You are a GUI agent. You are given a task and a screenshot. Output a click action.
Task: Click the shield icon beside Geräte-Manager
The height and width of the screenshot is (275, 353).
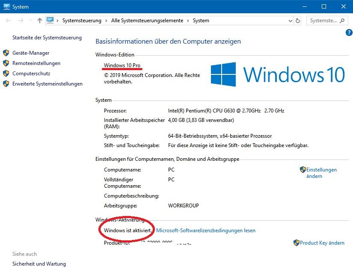pos(6,53)
